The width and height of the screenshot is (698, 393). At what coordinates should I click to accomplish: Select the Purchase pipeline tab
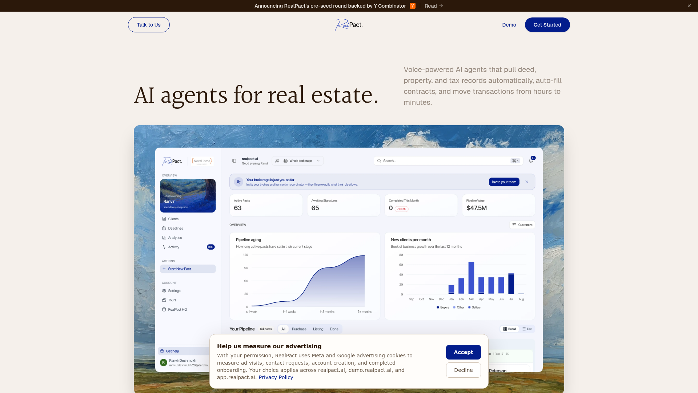click(299, 329)
